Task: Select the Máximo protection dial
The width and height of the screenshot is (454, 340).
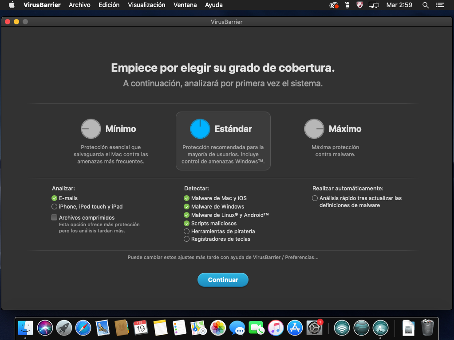Action: tap(314, 129)
